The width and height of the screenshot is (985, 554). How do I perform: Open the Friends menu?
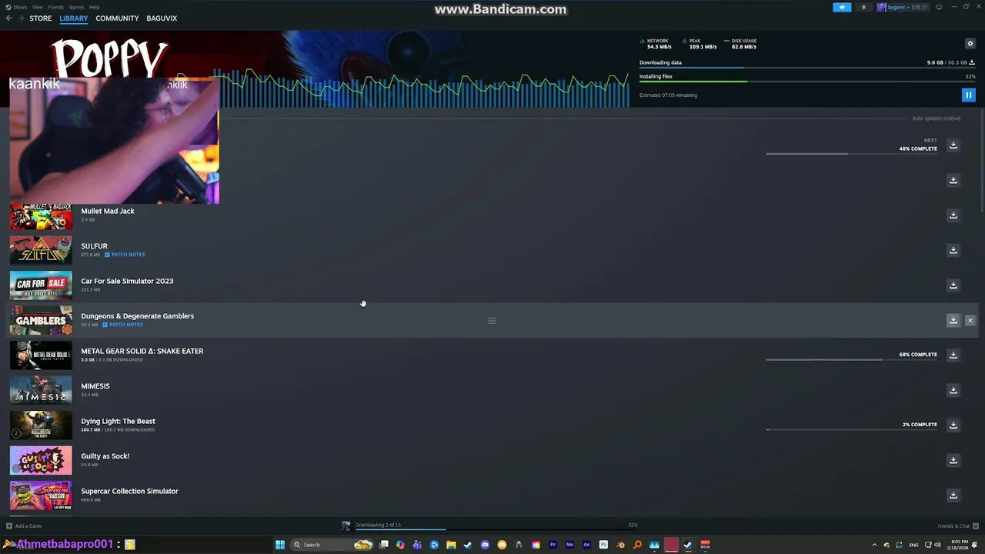coord(56,7)
